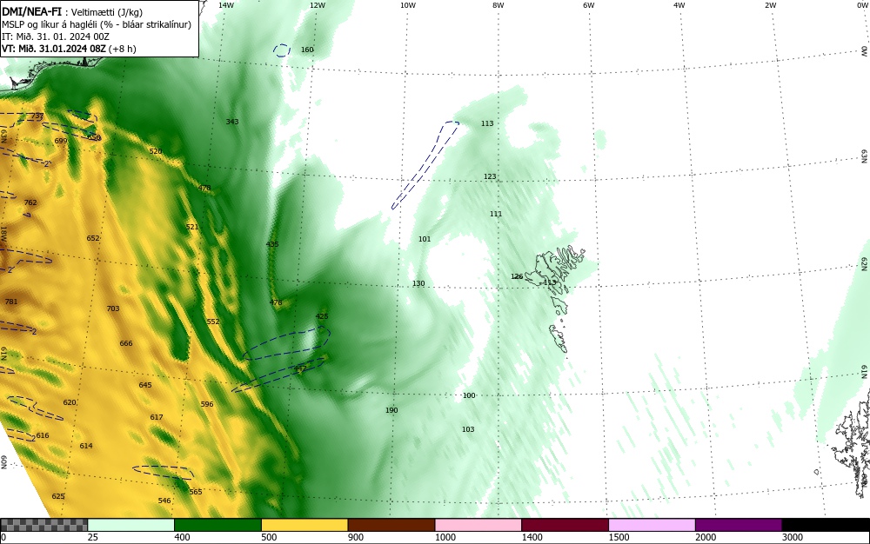Click the map value '596'

[x=207, y=404]
